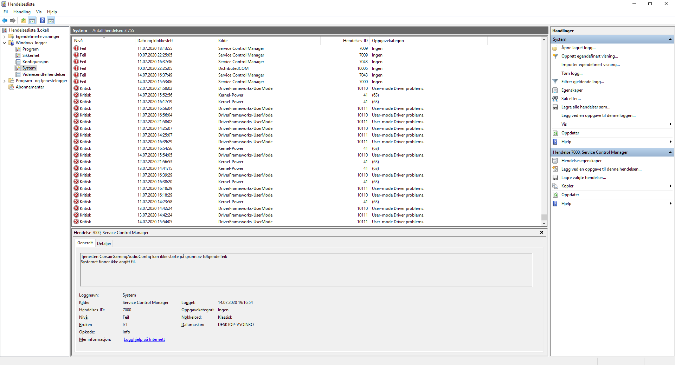Click the Hendelsesliste (Lokal) root icon
This screenshot has height=365, width=675.
pos(5,30)
